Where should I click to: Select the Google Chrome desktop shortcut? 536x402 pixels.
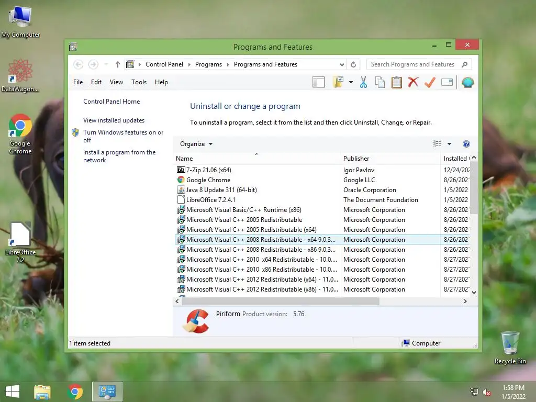click(20, 134)
